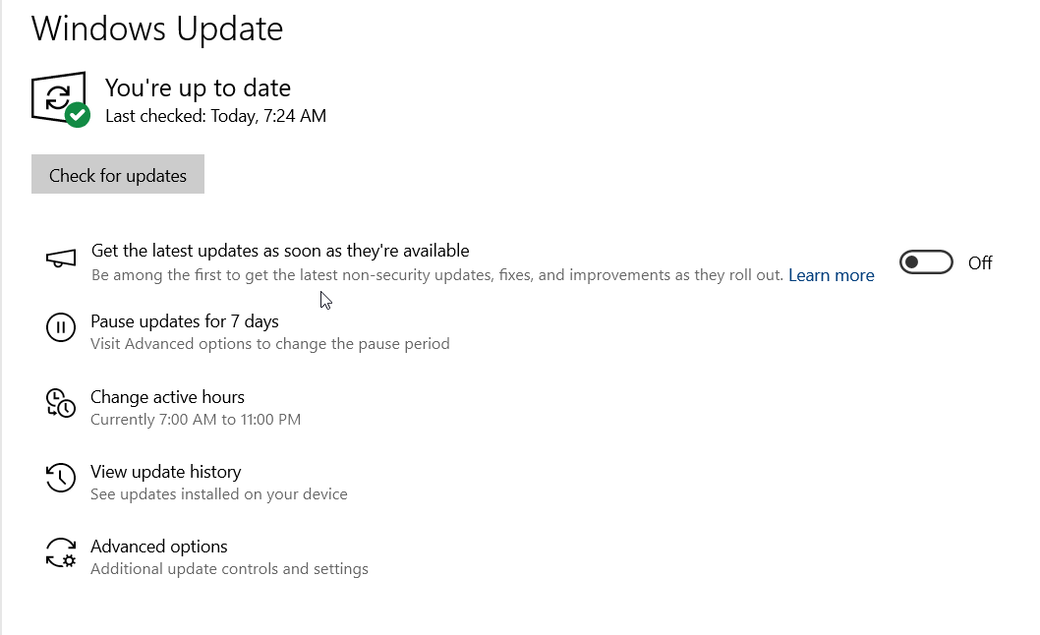The image size is (1040, 635).
Task: Click the "You're up to date" status text
Action: click(x=198, y=87)
